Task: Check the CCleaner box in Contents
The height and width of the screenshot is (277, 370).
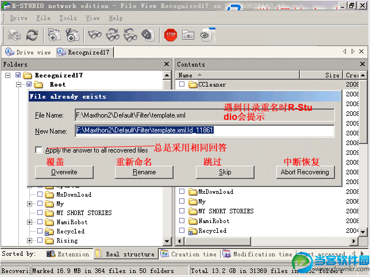Action: click(x=182, y=84)
